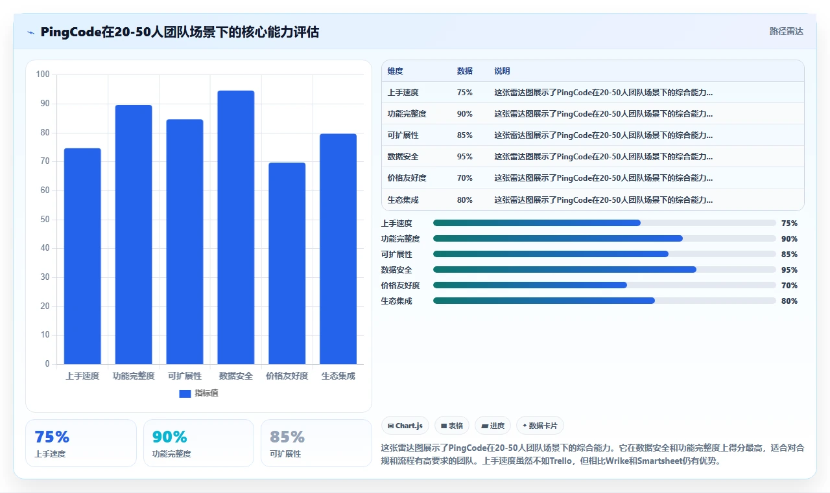Open the 90% 功能完整度 stat card
This screenshot has height=493, width=830.
[198, 443]
